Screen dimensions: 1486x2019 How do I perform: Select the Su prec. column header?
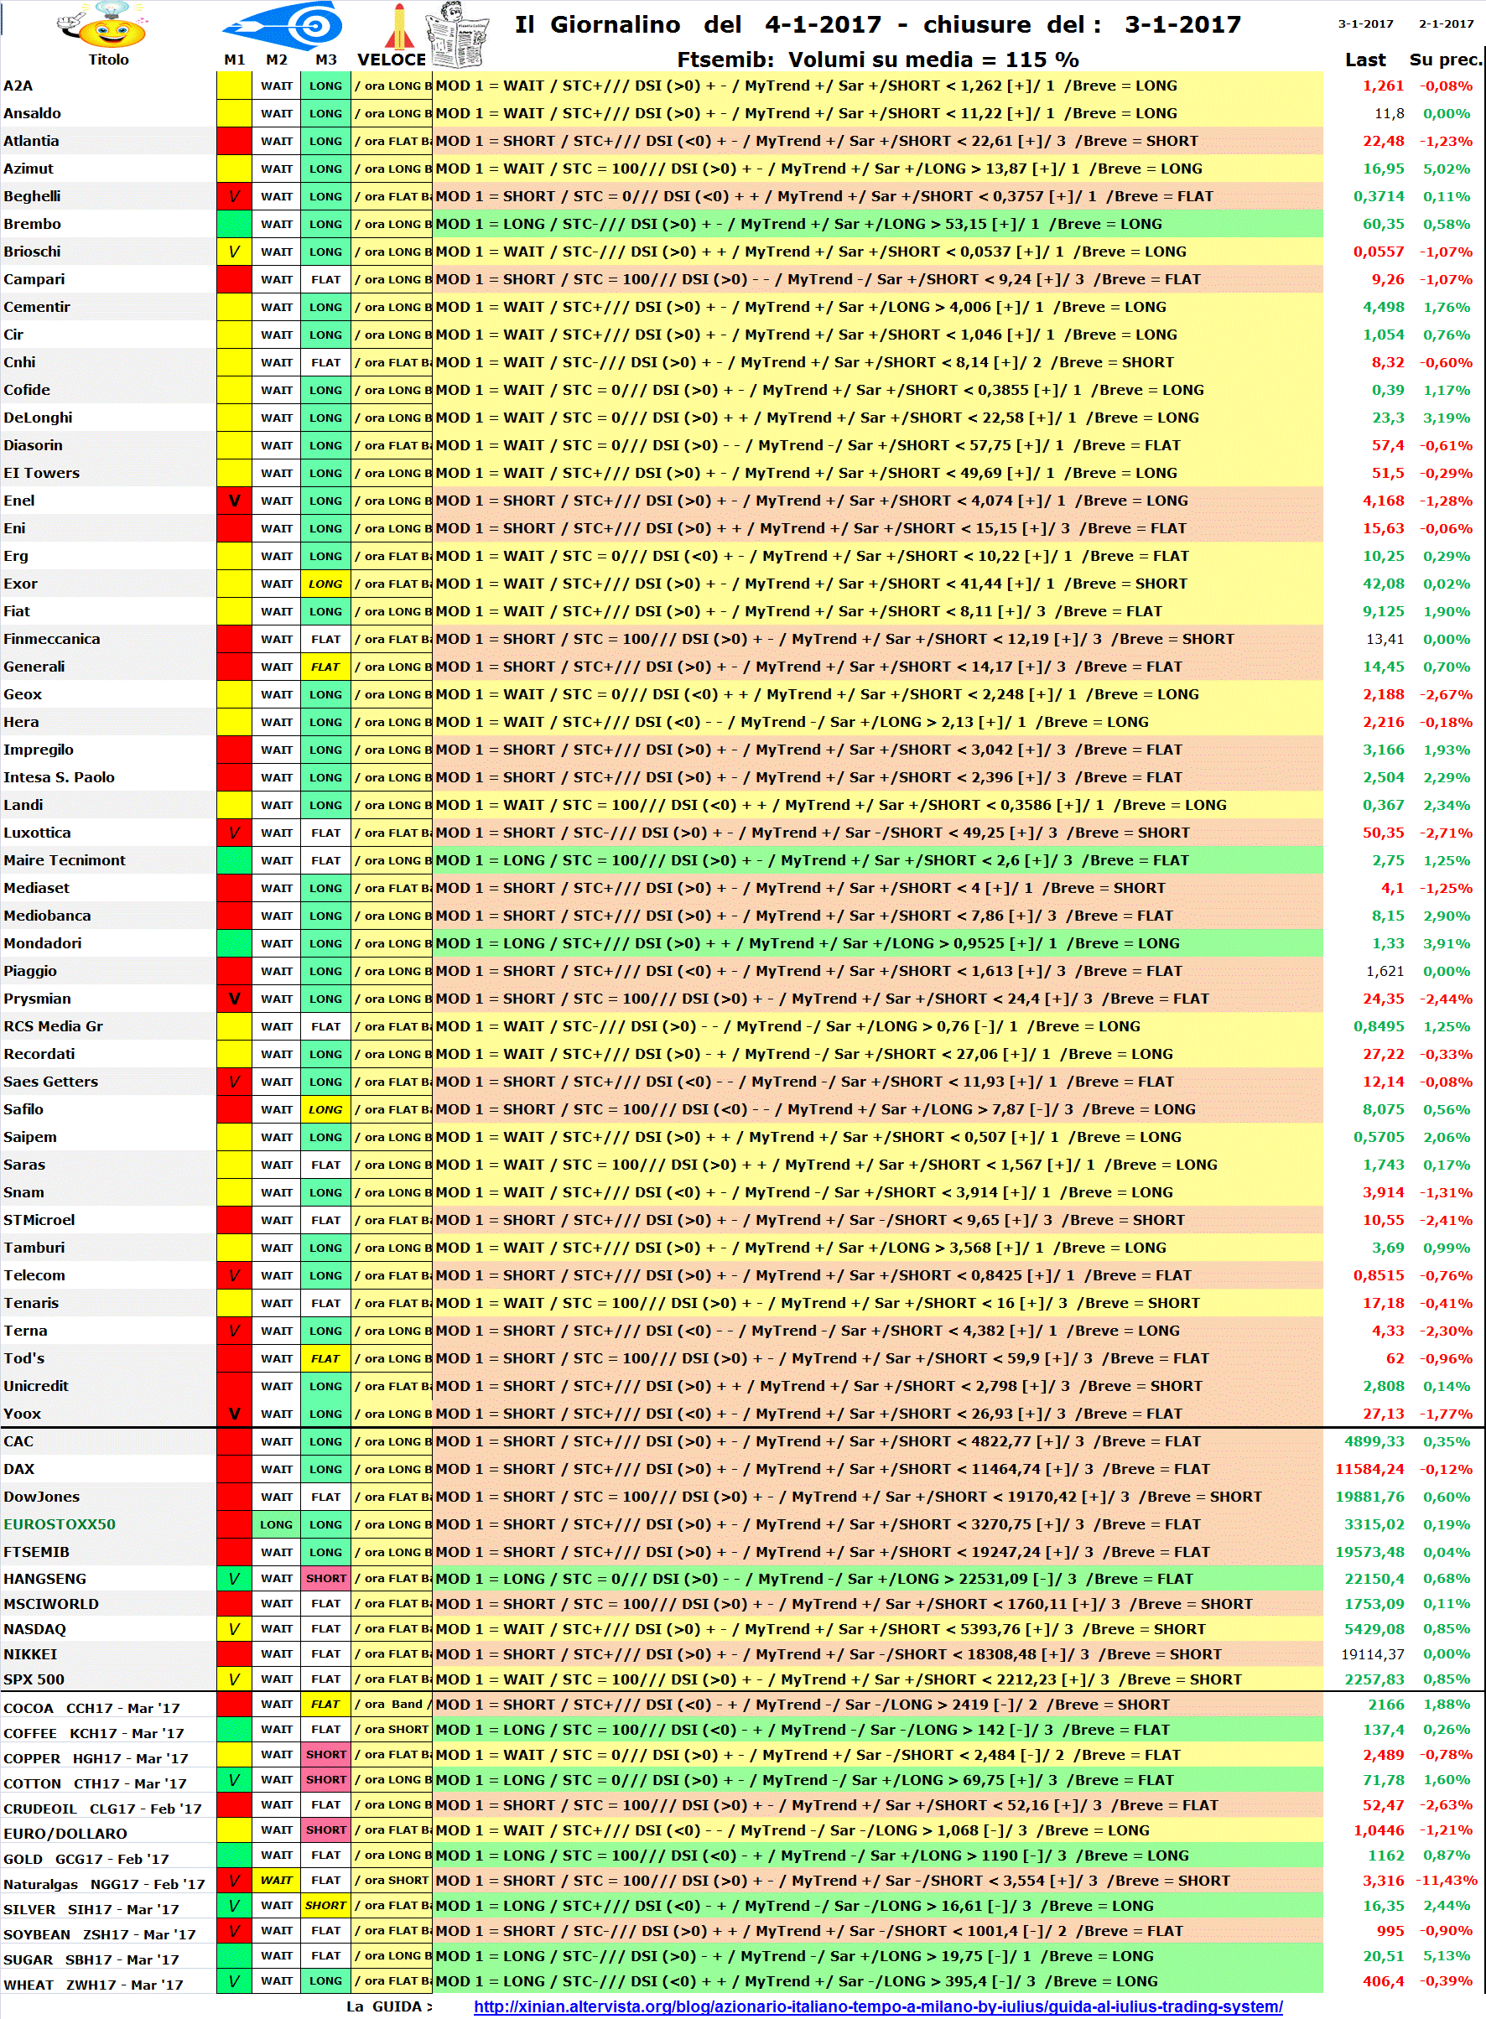[1445, 60]
